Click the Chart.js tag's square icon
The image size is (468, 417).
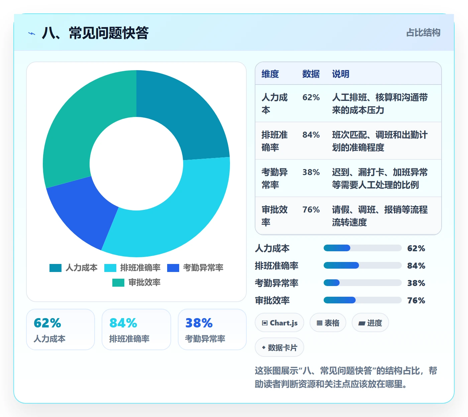click(265, 323)
